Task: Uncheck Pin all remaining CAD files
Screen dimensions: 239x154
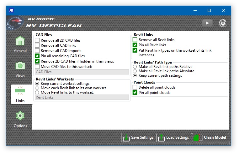Action: [x=37, y=56]
